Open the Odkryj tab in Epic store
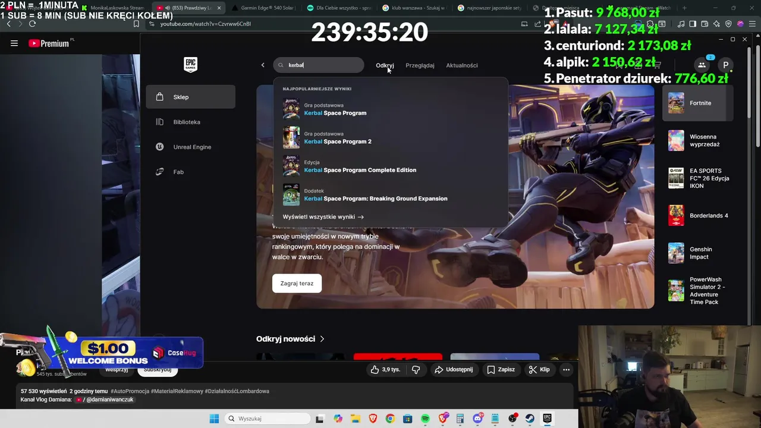Viewport: 761px width, 428px height. tap(385, 65)
